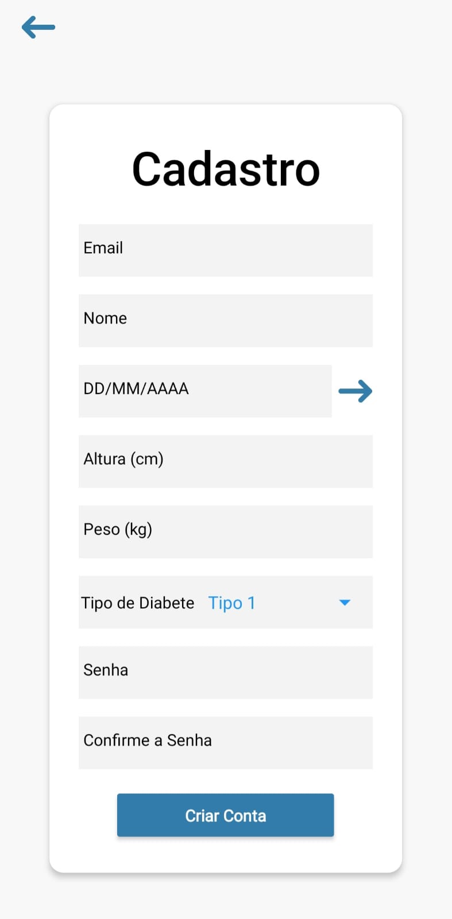Click the 'Altura (cm)' placeholder text

(x=123, y=459)
